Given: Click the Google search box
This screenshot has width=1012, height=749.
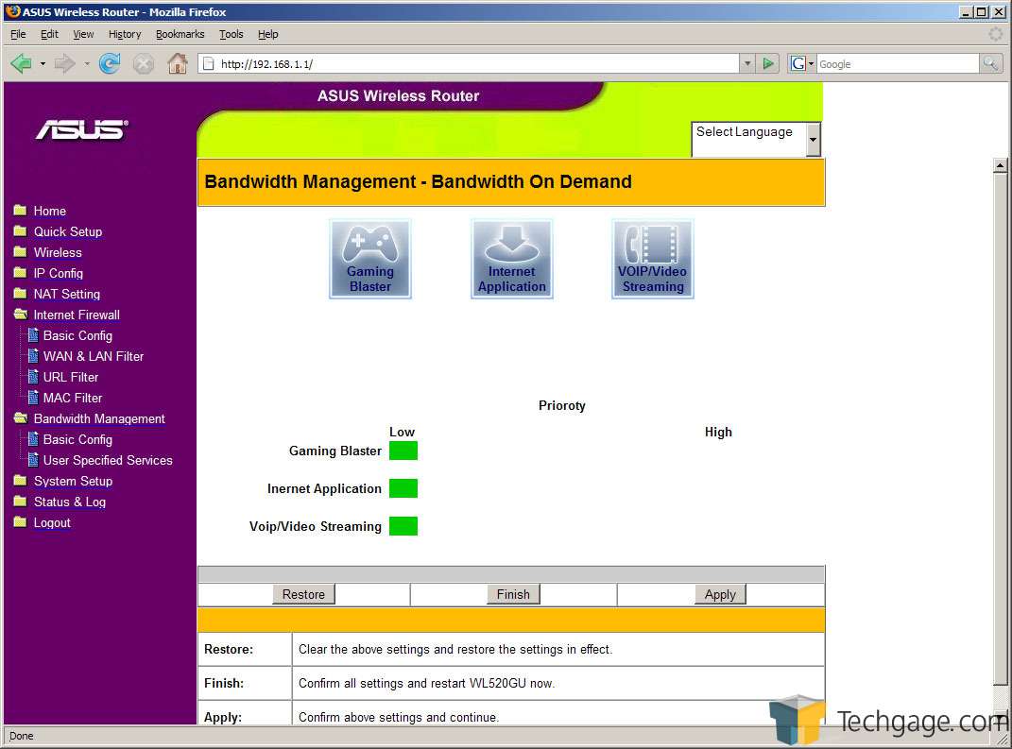Looking at the screenshot, I should tap(898, 63).
